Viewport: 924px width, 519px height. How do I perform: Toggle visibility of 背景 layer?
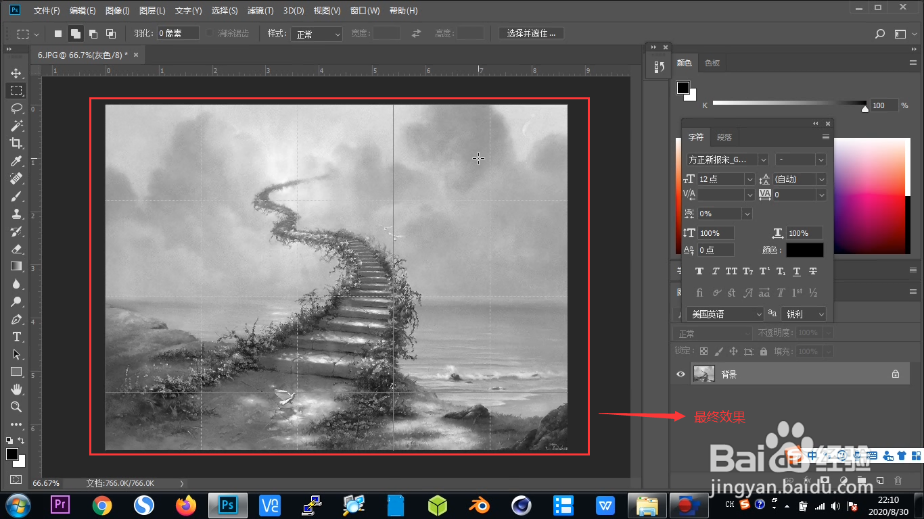(x=681, y=374)
